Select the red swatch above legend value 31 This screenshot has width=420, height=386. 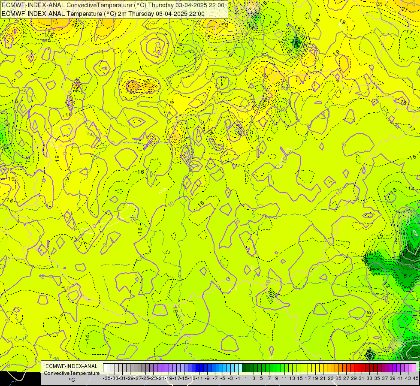(360, 368)
